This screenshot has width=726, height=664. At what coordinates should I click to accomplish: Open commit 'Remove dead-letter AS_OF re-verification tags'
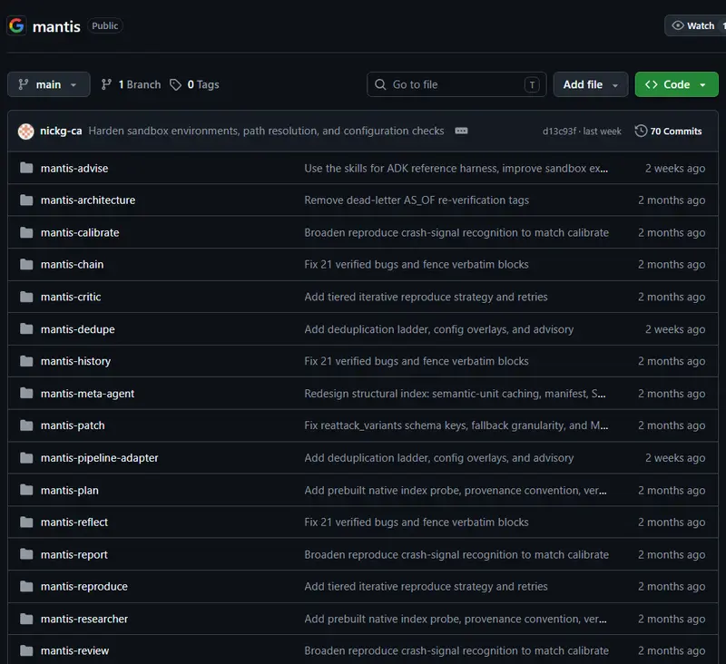(x=417, y=200)
